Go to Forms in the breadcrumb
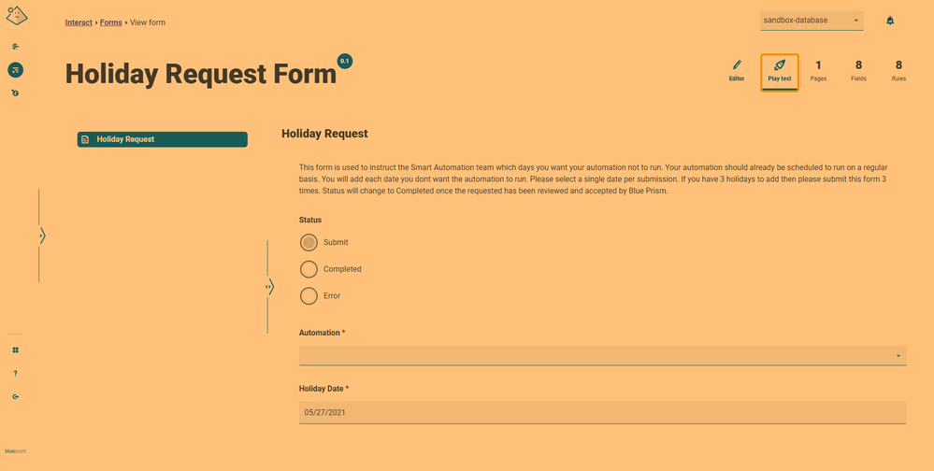934x471 pixels. point(110,22)
